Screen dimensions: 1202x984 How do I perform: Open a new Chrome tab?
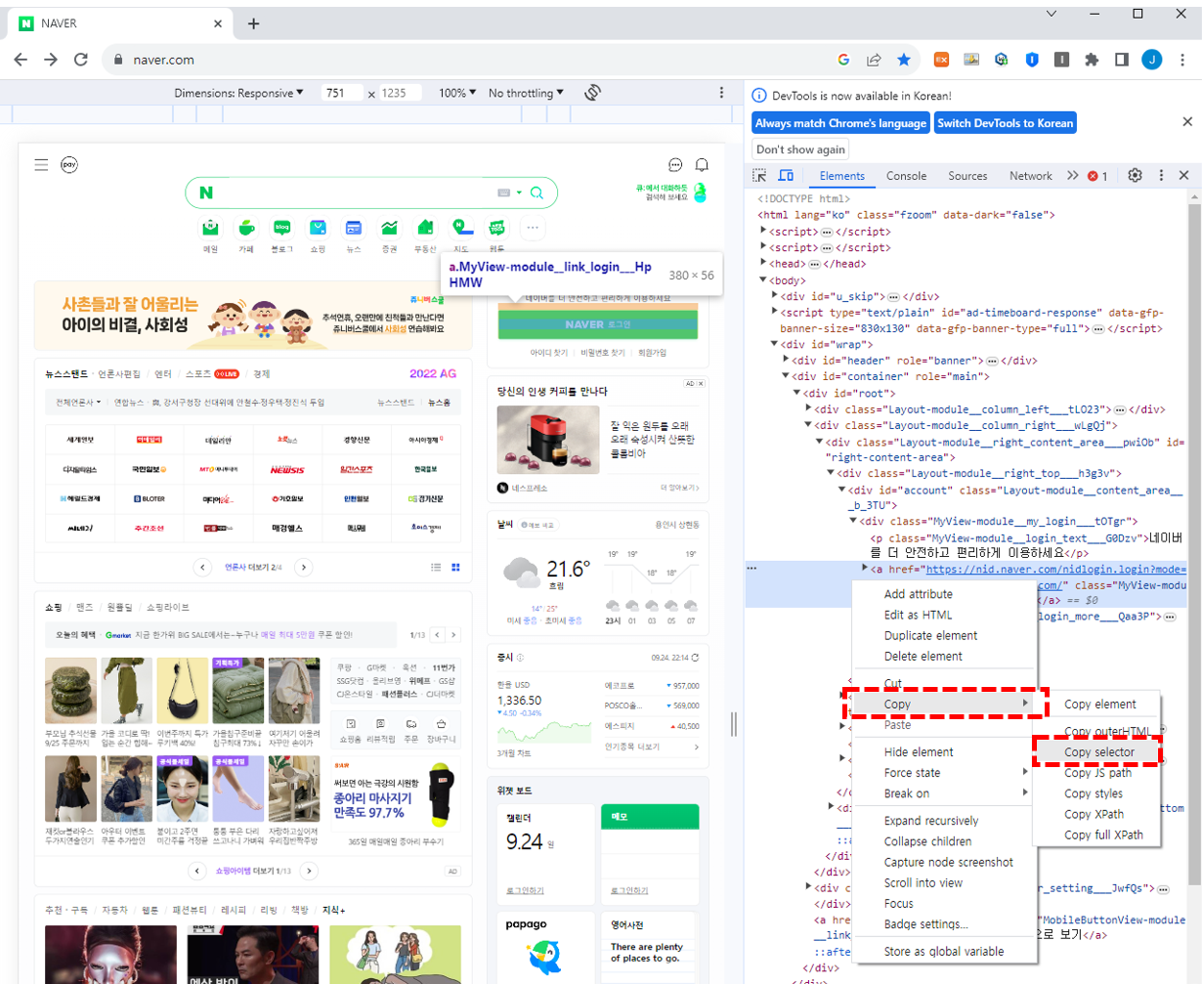(x=253, y=23)
